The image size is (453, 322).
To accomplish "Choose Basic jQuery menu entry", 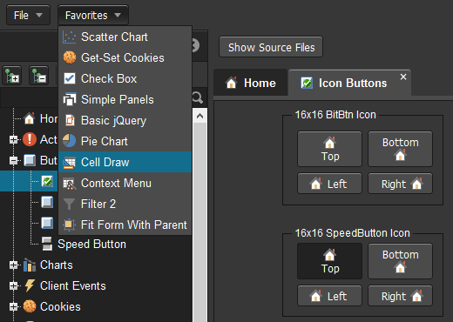I will coord(125,120).
